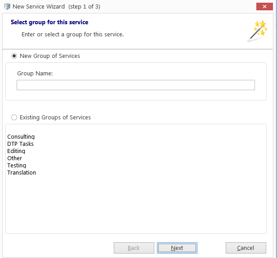Click the 'Select group for this service' heading
The image size is (277, 258).
tap(49, 22)
